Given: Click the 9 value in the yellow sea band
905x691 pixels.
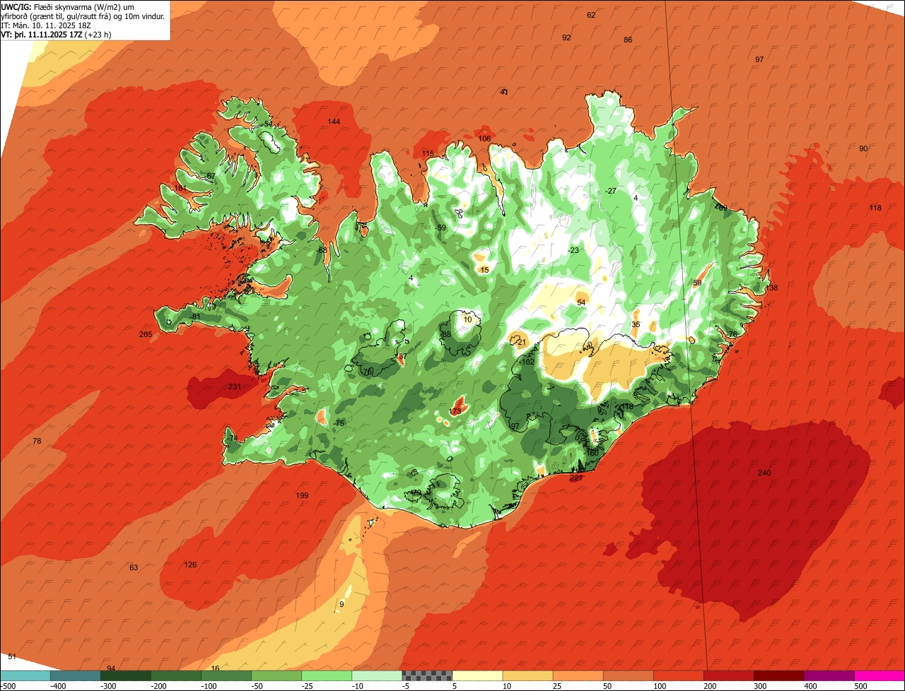Looking at the screenshot, I should click(x=341, y=603).
